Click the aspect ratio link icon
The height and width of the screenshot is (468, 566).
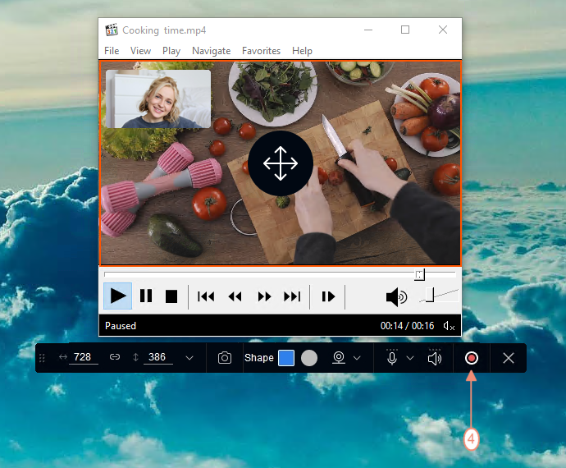click(x=115, y=357)
